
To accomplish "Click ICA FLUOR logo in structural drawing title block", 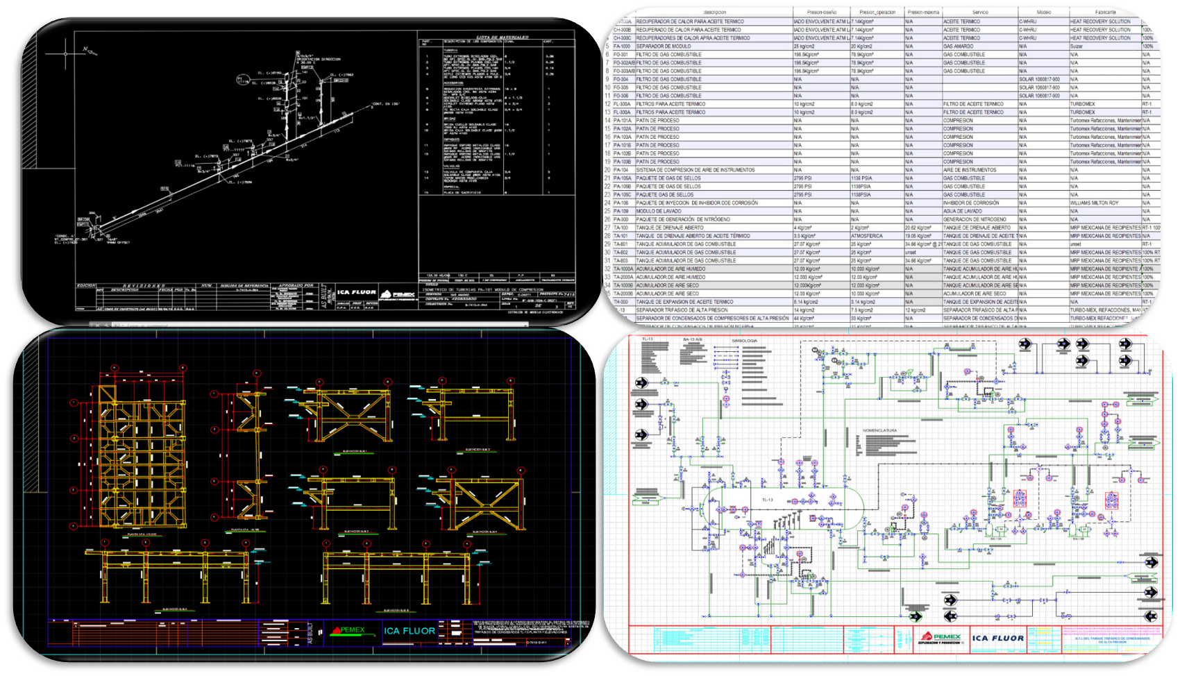I will coord(410,631).
